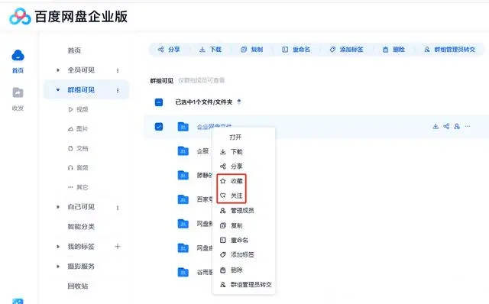Viewport: 489px width, 304px height.
Task: Toggle the select-all checkbox in the list header
Action: pyautogui.click(x=159, y=102)
